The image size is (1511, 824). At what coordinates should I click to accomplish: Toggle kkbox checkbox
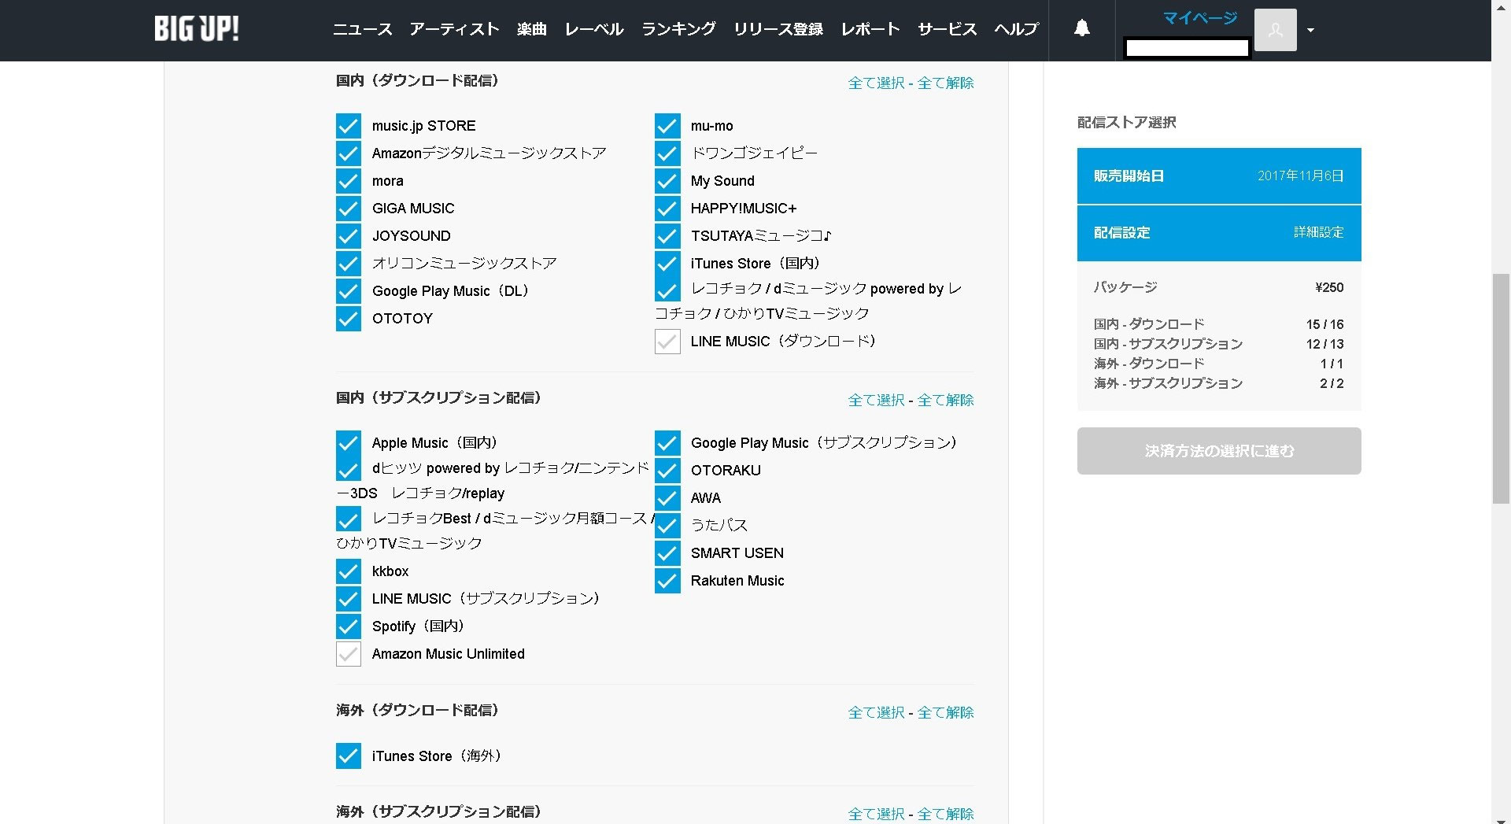click(349, 571)
